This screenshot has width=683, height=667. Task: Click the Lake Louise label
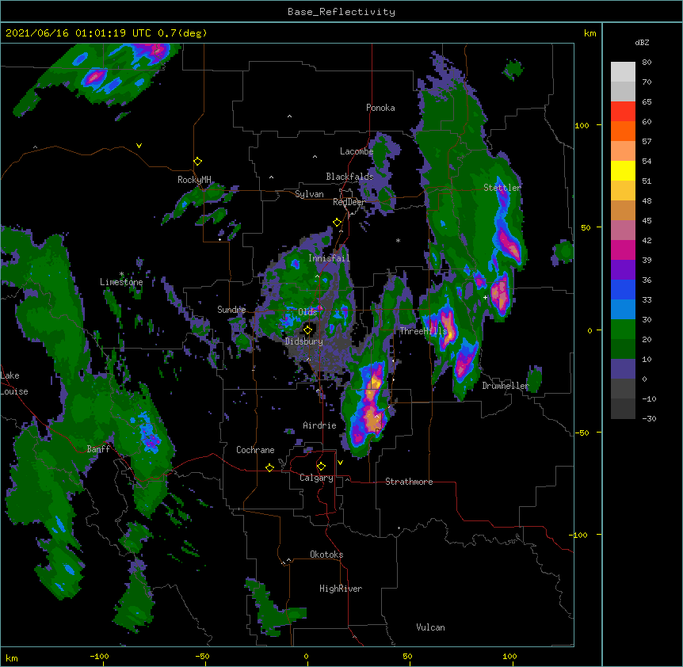click(14, 383)
